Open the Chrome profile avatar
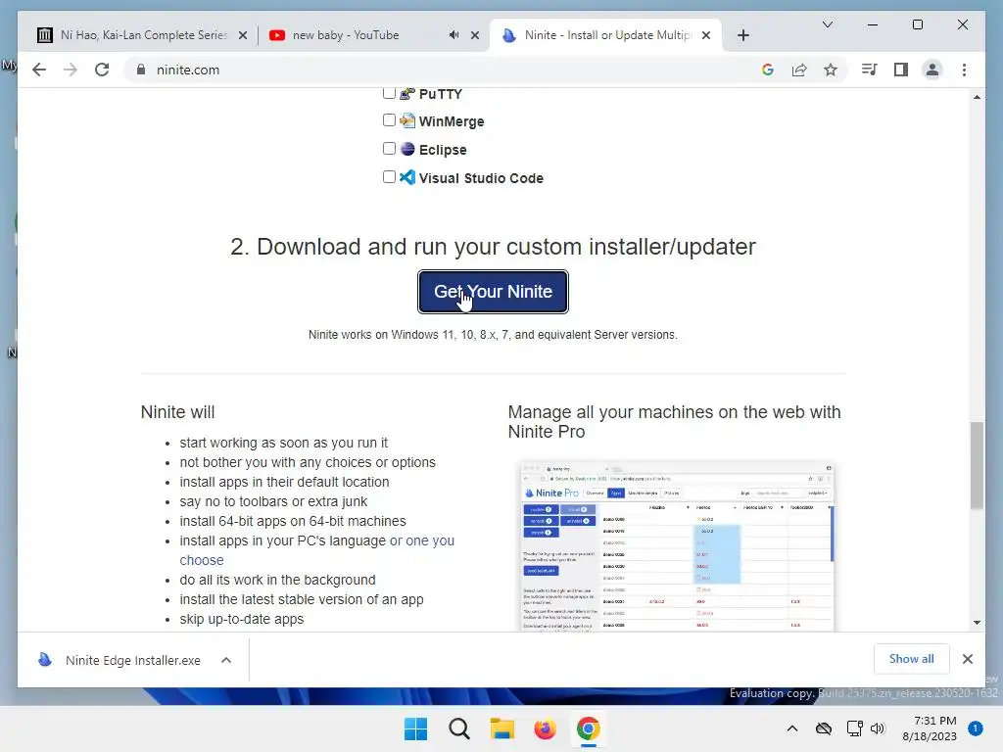The width and height of the screenshot is (1003, 752). [932, 70]
